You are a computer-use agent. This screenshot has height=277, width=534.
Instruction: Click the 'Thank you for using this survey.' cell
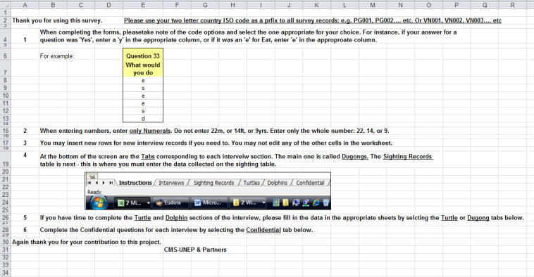click(57, 20)
